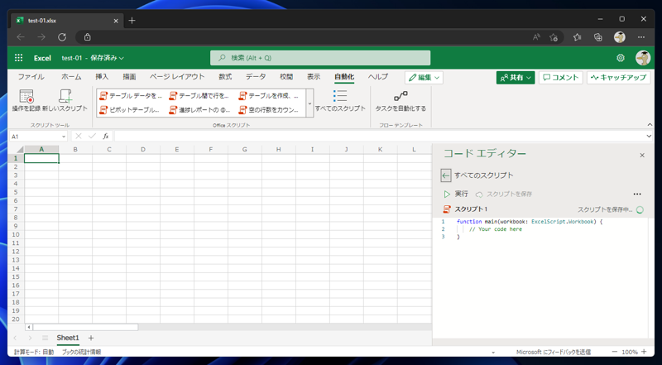Expand the Office scripts gallery dropdown
Image resolution: width=662 pixels, height=365 pixels.
click(x=309, y=103)
